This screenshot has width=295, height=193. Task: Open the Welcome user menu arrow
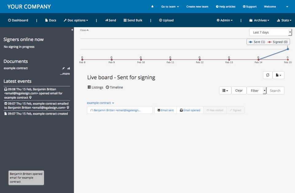pyautogui.click(x=287, y=7)
